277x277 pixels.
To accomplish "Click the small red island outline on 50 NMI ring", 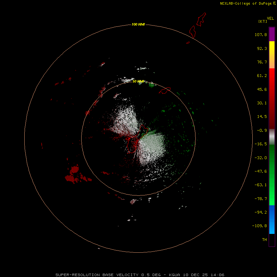I will (x=165, y=90).
